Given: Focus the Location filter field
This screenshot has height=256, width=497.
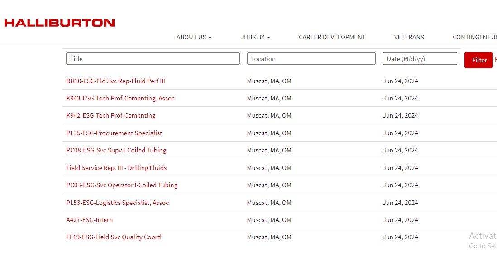Looking at the screenshot, I should tap(311, 59).
